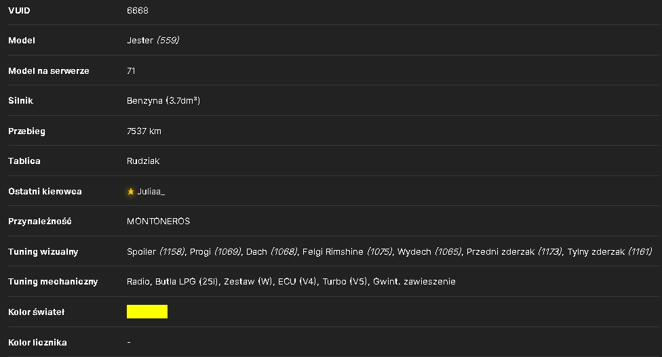This screenshot has height=357, width=662.
Task: Click the Tuning wizualny row label
Action: [43, 251]
